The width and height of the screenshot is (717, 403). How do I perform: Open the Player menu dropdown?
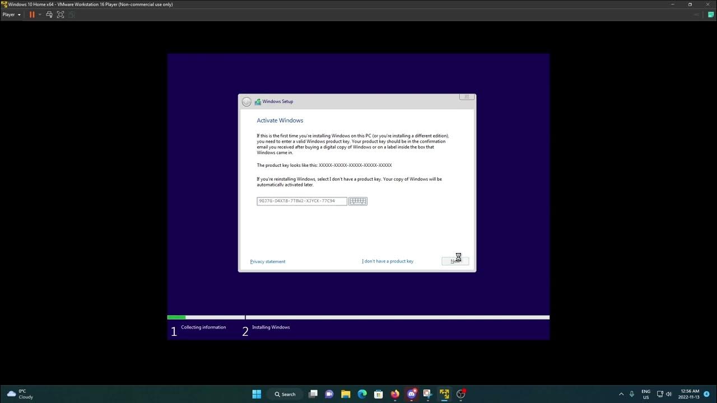point(11,15)
